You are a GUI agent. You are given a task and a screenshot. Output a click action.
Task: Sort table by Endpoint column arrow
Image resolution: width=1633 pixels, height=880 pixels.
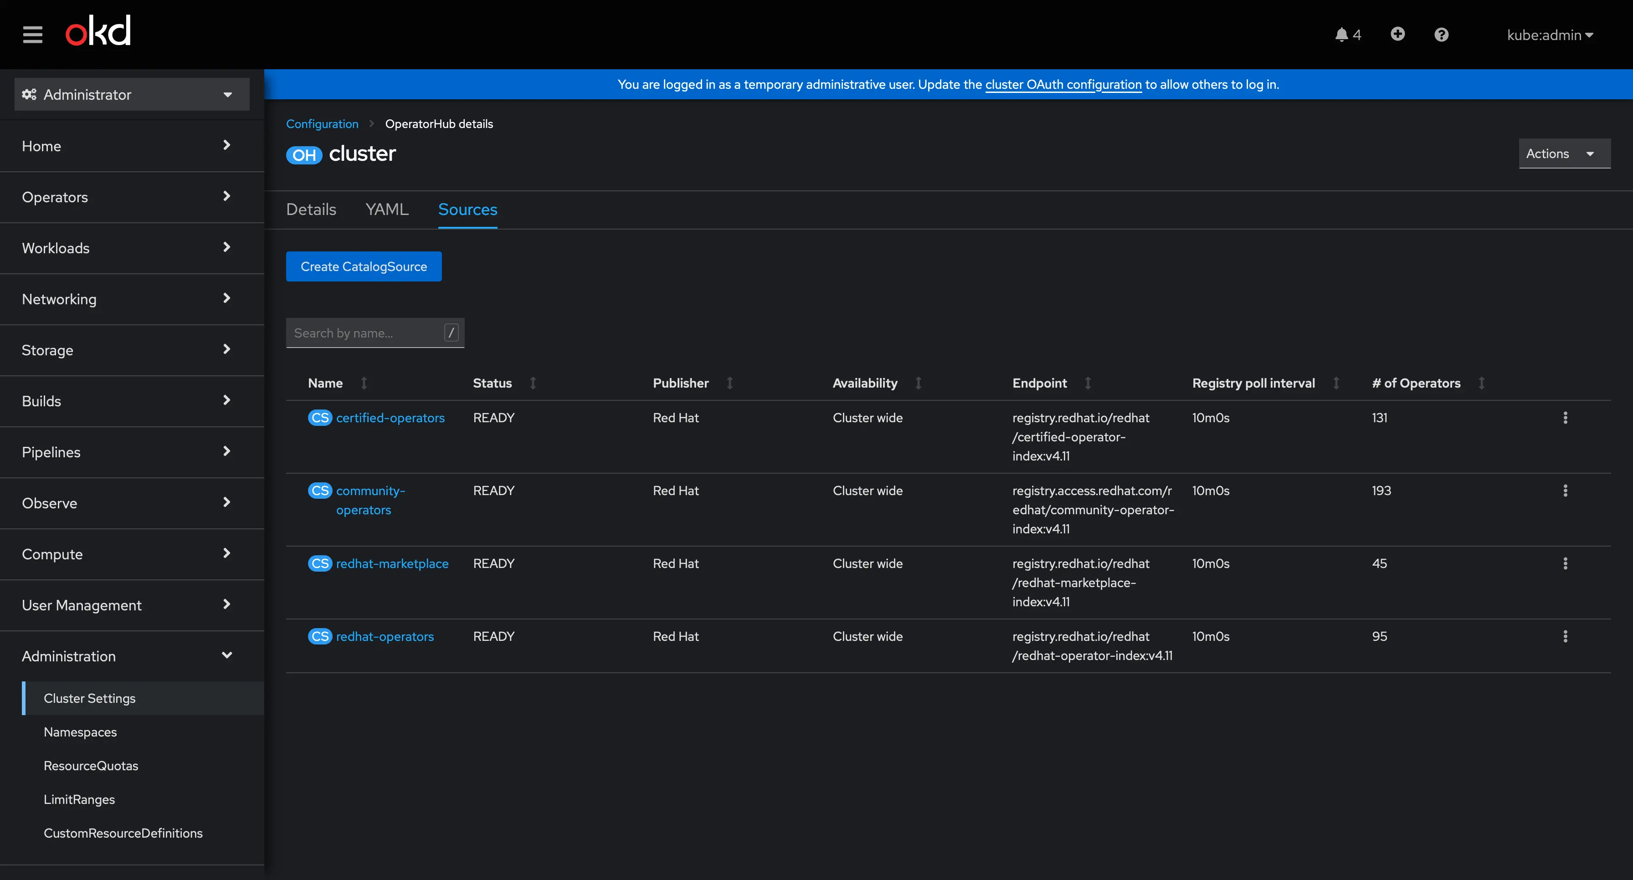pyautogui.click(x=1088, y=383)
